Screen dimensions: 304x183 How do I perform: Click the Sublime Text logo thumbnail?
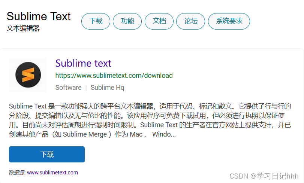coord(28,75)
